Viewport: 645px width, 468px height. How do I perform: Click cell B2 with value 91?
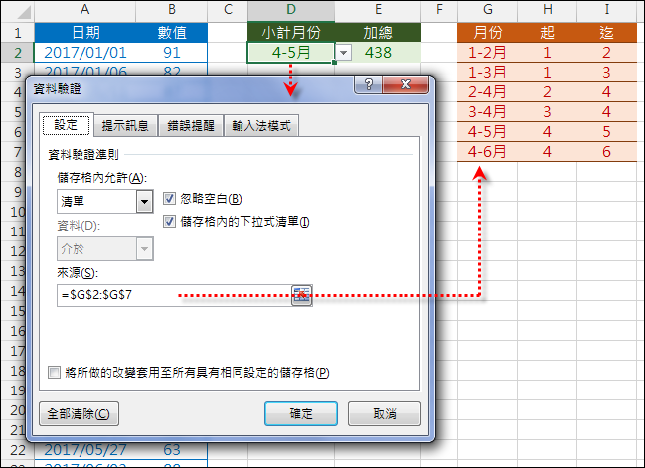point(172,53)
